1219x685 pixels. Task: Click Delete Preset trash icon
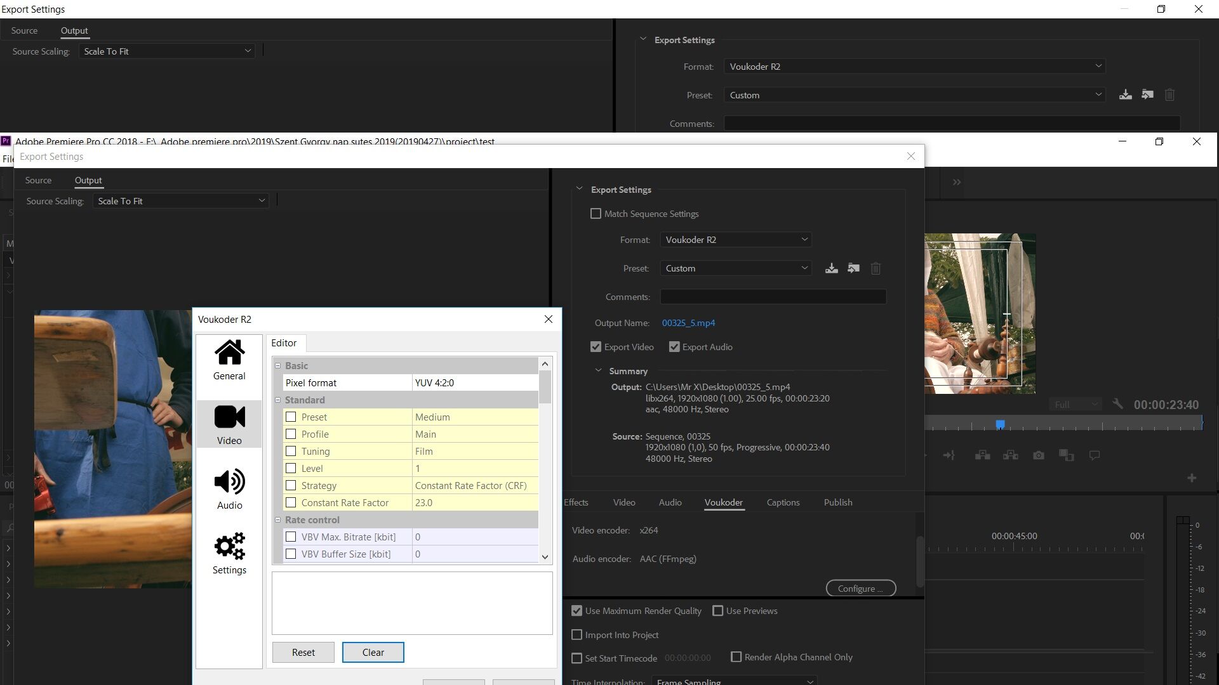876,268
